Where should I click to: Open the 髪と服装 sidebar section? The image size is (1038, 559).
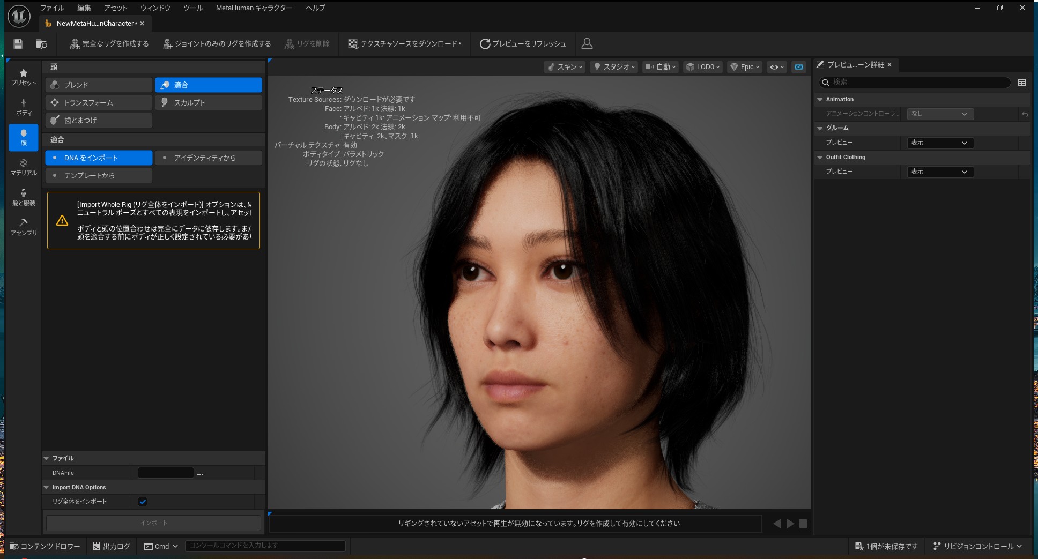pos(24,197)
